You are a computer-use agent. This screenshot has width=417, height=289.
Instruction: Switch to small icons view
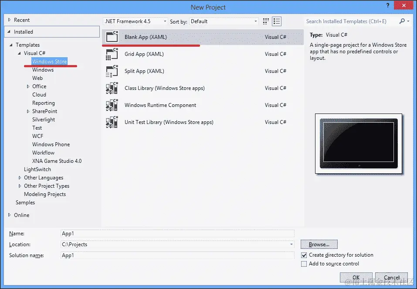[266, 21]
